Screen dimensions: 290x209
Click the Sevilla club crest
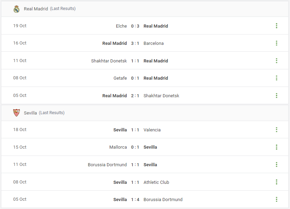[17, 113]
